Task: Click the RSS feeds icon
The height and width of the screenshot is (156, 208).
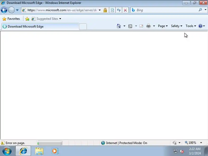Action: coord(130,26)
